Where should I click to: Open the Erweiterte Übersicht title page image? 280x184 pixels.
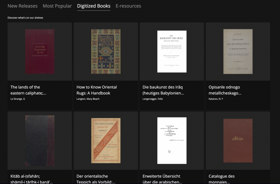(171, 140)
